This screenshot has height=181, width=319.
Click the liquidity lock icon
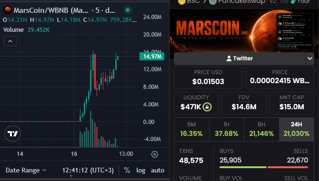[x=207, y=107]
